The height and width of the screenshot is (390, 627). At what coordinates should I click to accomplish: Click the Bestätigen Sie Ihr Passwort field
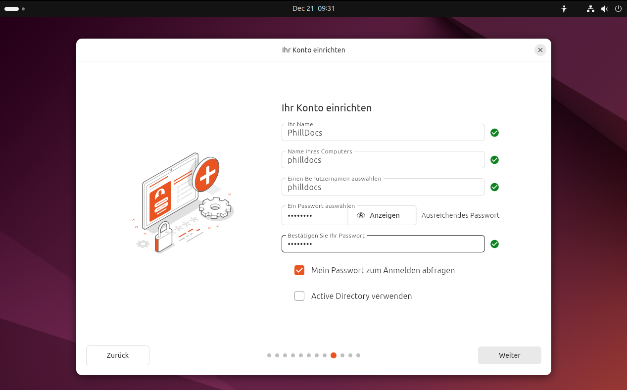click(x=383, y=244)
